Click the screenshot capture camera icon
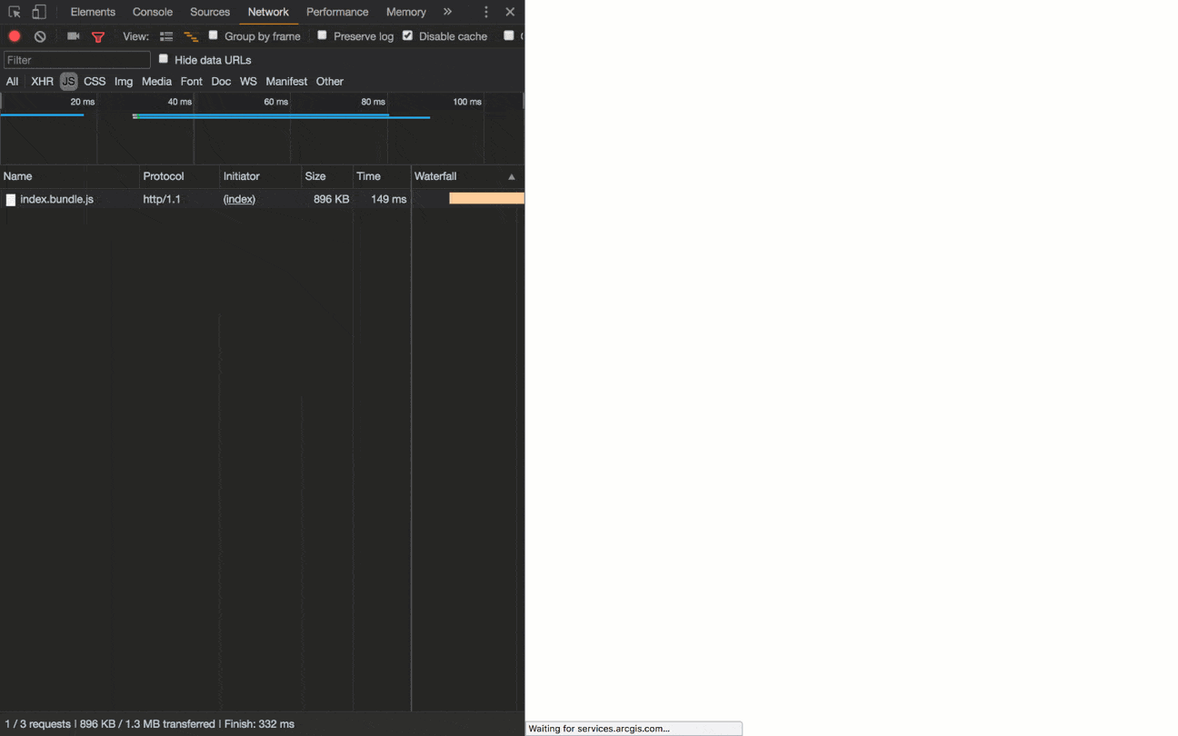 pyautogui.click(x=73, y=35)
